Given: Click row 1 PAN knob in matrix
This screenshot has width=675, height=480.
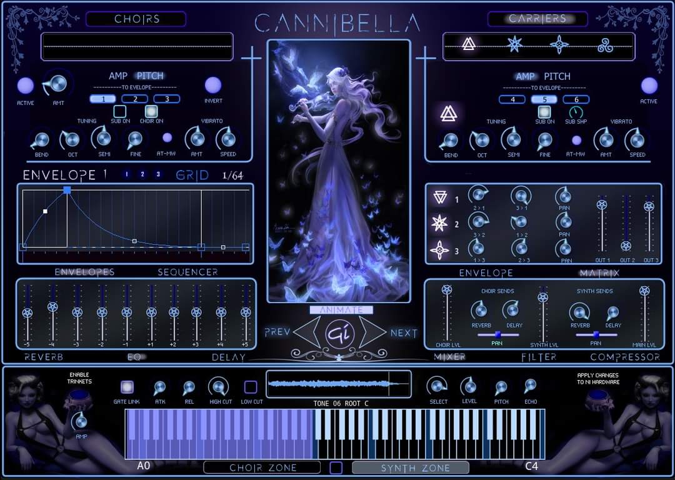Looking at the screenshot, I should [564, 196].
